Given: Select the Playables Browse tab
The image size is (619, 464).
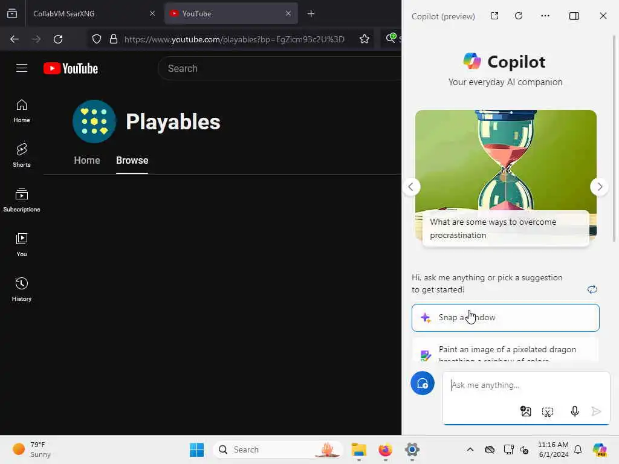Looking at the screenshot, I should [x=132, y=161].
